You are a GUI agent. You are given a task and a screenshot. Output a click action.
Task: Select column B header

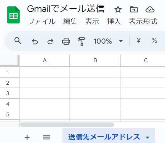pyautogui.click(x=95, y=61)
